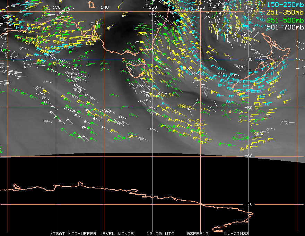
Task: Click the UW-CIMSS credit text
Action: coord(236,234)
